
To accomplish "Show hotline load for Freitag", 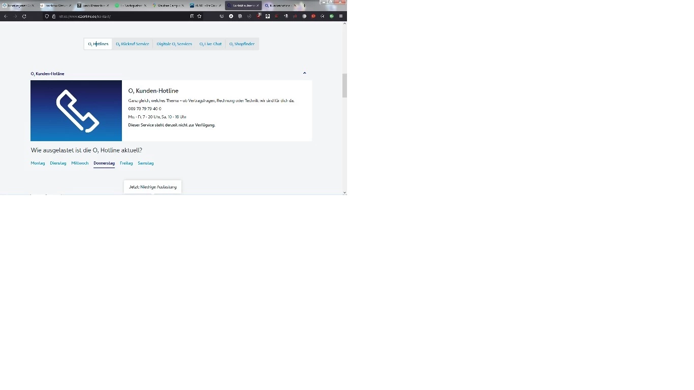I will [x=126, y=163].
